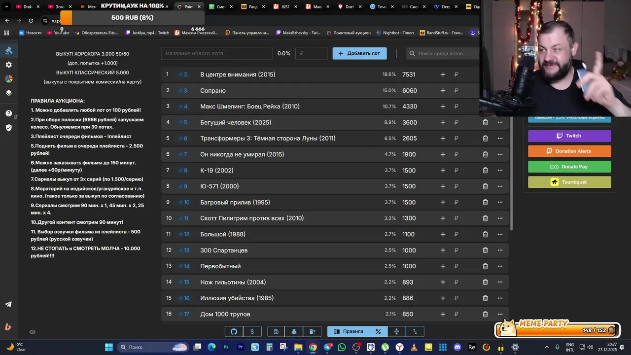Open the help question mark icon
631x355 pixels.
point(8,113)
